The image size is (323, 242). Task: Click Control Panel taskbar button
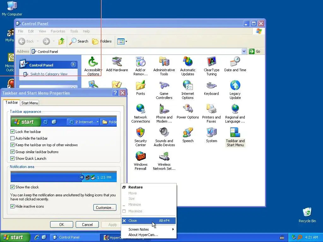[x=75, y=237]
